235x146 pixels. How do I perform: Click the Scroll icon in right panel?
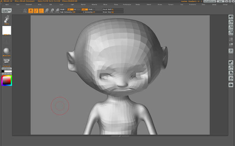pyautogui.click(x=231, y=17)
